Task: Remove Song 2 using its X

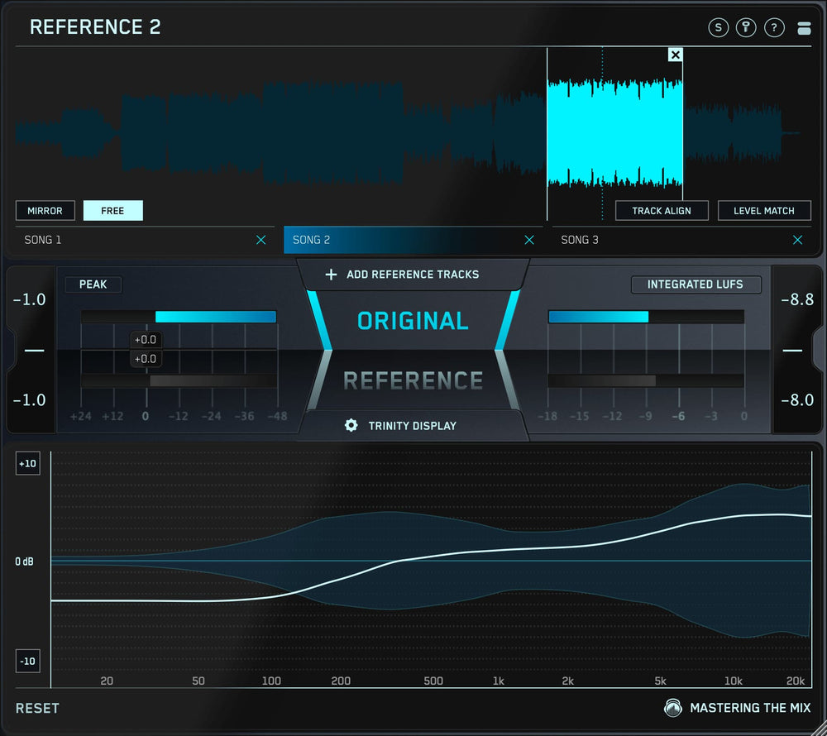Action: pos(529,240)
